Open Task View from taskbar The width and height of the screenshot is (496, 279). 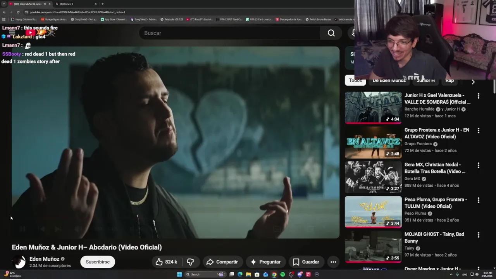[231, 274]
